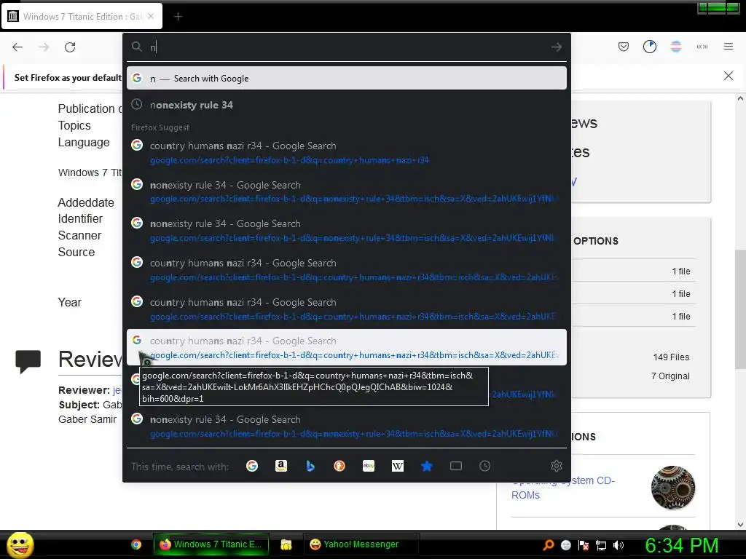This screenshot has width=746, height=559.
Task: Click the circular account icon in toolbar
Action: coord(649,47)
